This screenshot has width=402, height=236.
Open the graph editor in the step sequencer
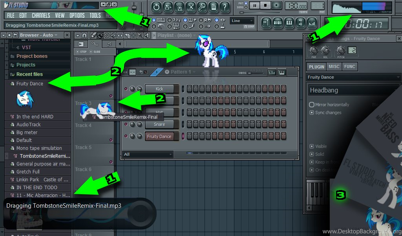pyautogui.click(x=272, y=72)
